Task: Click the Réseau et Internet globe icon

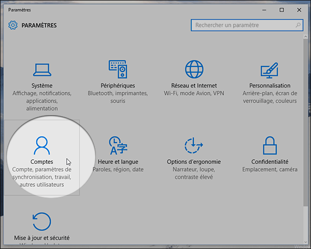Action: 194,69
